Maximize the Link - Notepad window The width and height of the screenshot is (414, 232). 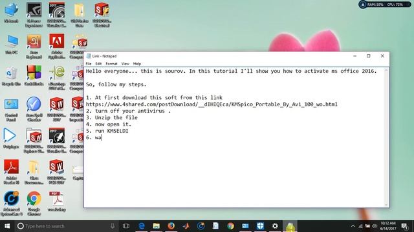tap(369, 56)
